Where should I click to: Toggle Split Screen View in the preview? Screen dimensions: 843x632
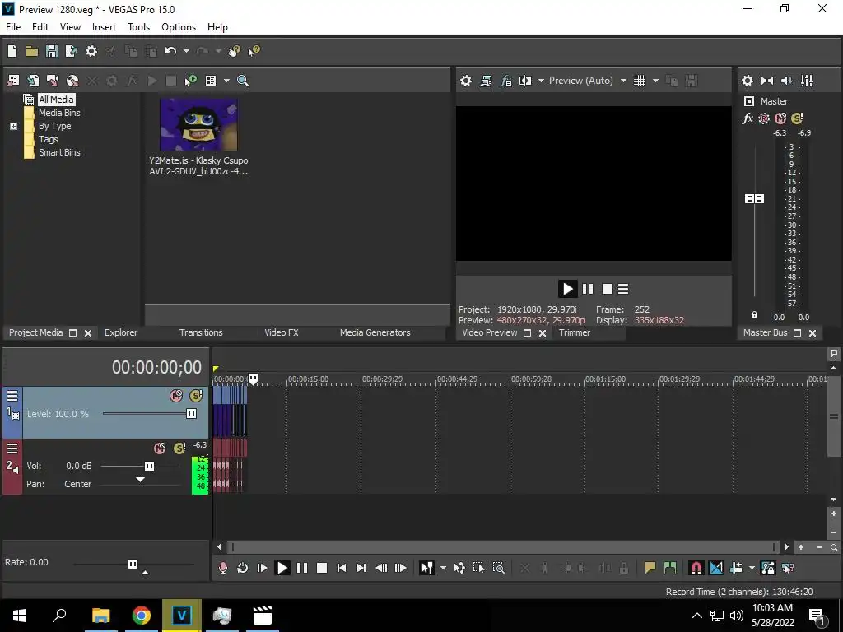[x=525, y=81]
